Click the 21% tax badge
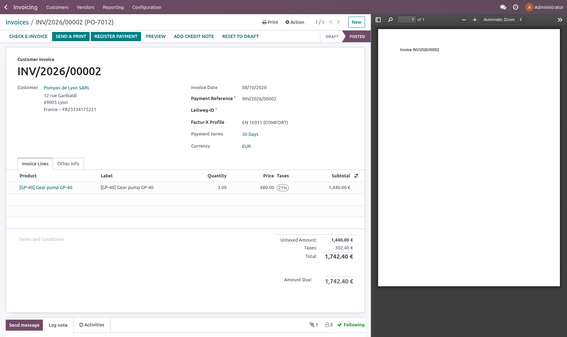 click(x=283, y=188)
